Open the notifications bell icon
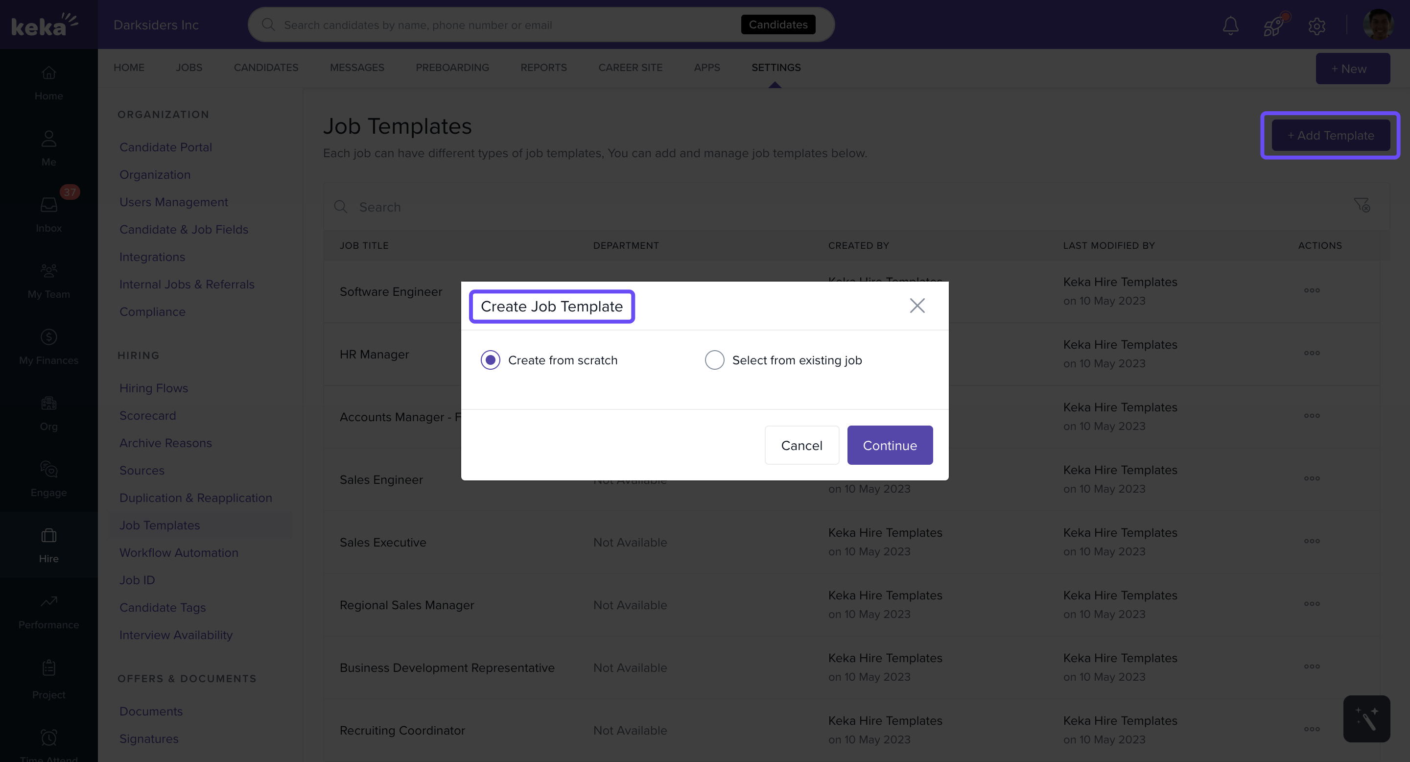The width and height of the screenshot is (1410, 762). coord(1230,25)
